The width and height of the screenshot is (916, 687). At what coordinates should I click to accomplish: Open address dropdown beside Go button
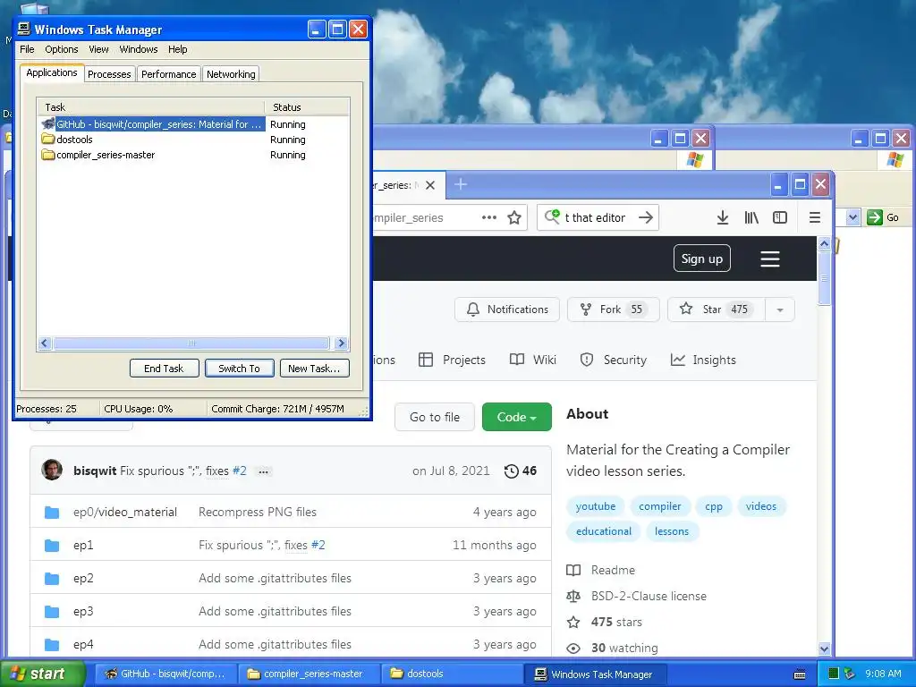[x=852, y=217]
